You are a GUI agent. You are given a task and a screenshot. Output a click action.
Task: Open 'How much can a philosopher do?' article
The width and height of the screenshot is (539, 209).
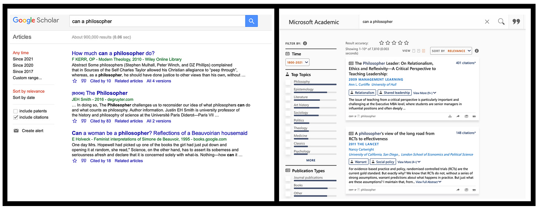pyautogui.click(x=113, y=53)
